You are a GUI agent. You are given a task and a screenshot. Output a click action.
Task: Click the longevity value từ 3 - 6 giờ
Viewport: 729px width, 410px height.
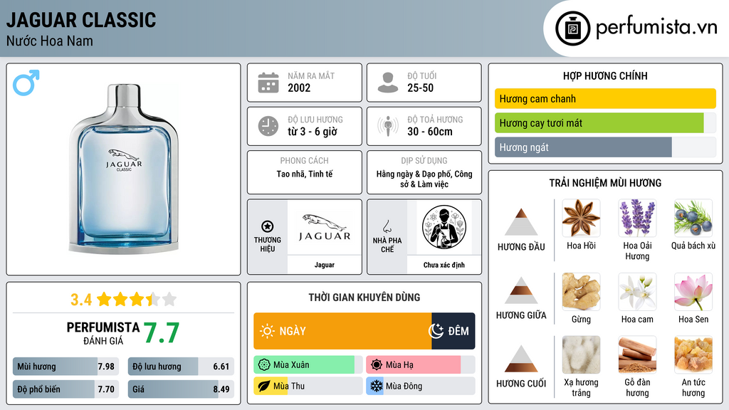pyautogui.click(x=312, y=132)
